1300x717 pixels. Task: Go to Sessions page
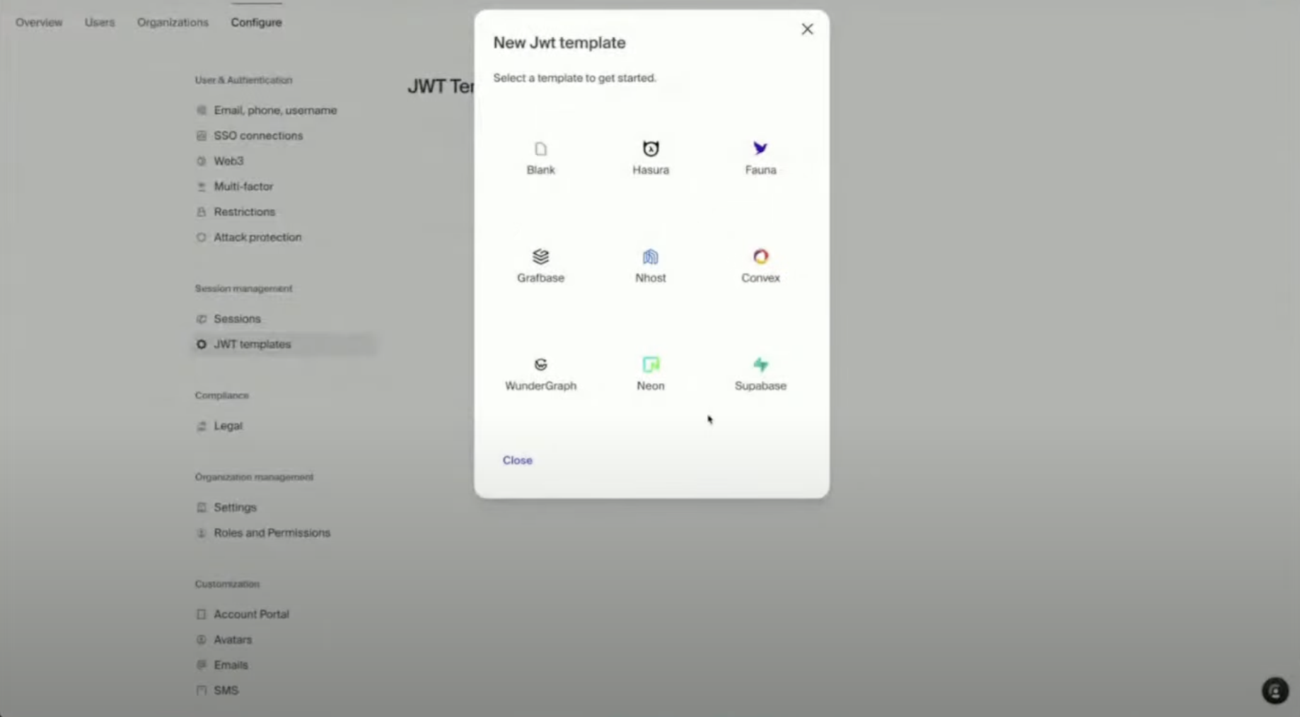coord(237,319)
